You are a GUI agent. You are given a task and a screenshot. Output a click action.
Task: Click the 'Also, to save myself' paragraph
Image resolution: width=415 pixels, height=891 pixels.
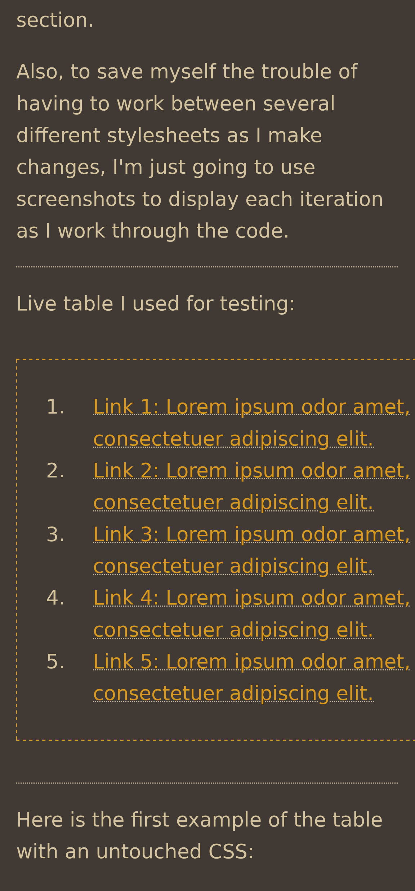(x=200, y=151)
